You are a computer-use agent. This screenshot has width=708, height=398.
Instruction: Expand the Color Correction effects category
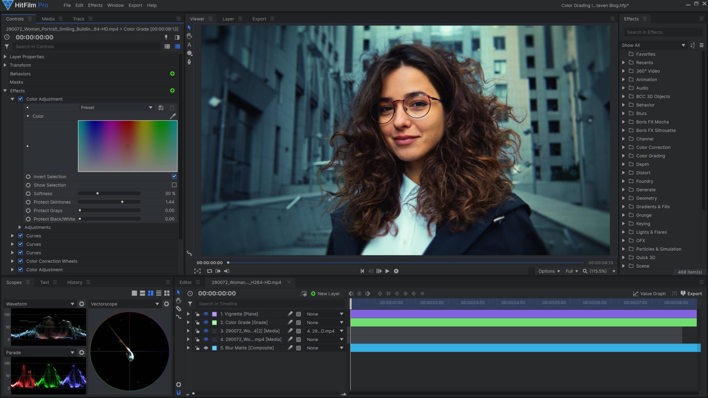[624, 147]
